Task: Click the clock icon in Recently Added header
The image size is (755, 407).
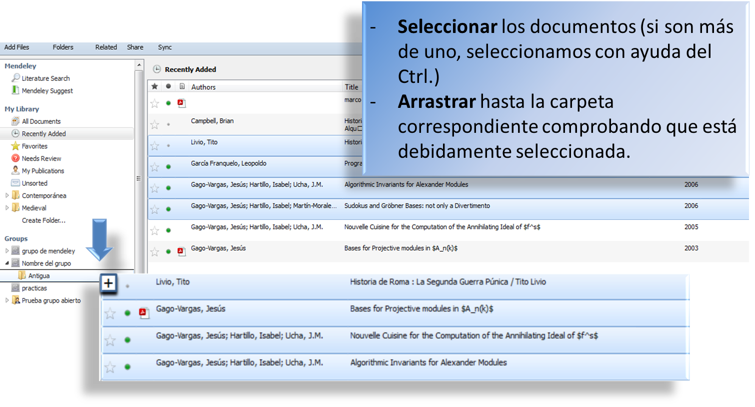Action: (156, 69)
